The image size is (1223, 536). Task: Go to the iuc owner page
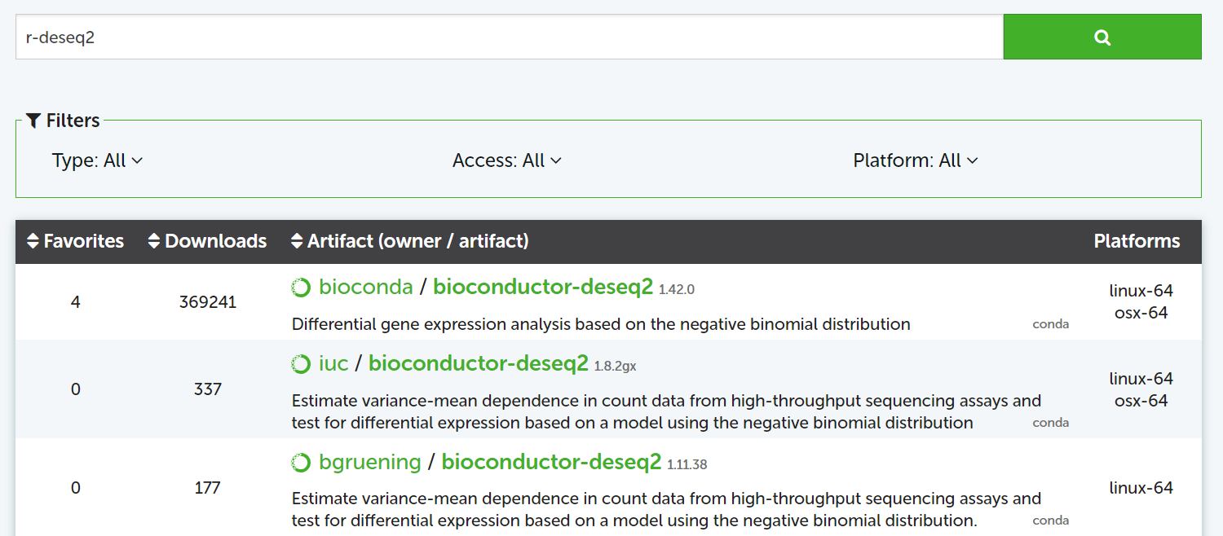point(333,363)
